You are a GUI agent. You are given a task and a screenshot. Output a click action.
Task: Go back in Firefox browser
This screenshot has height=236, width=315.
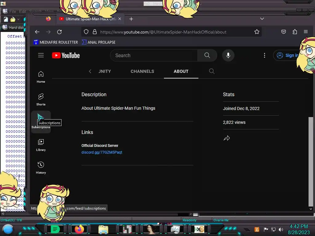[x=37, y=32]
